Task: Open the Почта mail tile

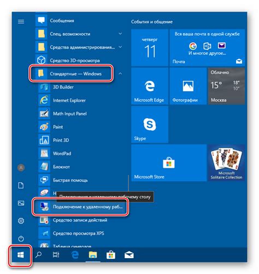Action: (x=207, y=48)
